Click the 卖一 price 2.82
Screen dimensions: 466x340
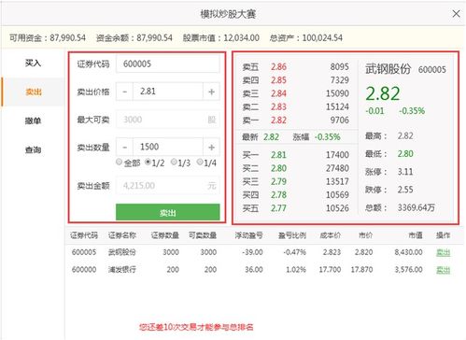(278, 120)
